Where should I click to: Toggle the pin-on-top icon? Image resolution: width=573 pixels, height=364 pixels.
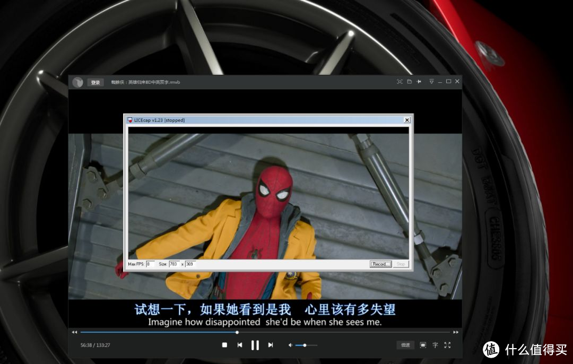419,82
